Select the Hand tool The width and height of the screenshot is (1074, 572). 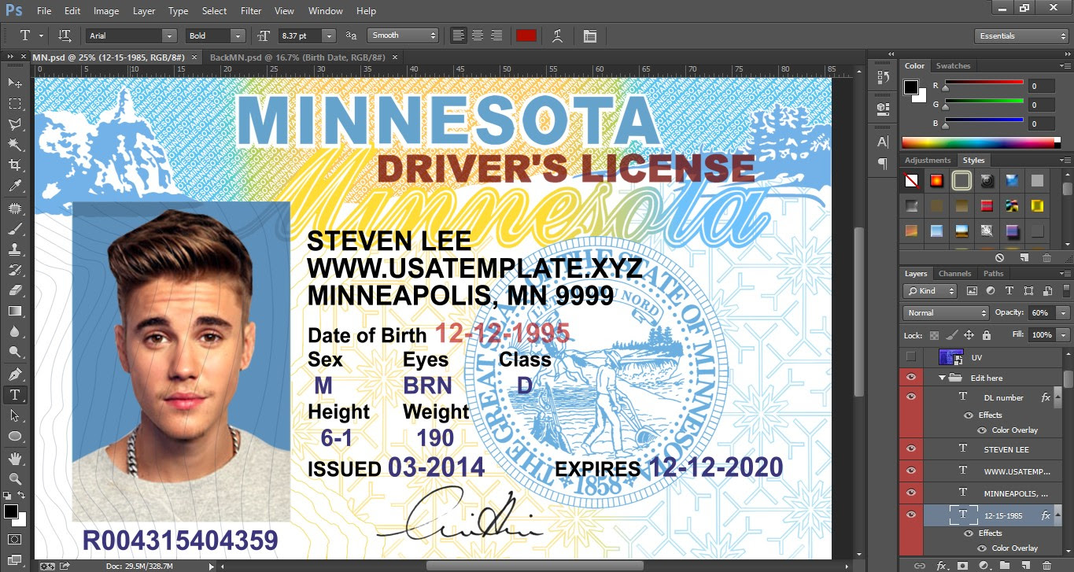[x=14, y=458]
